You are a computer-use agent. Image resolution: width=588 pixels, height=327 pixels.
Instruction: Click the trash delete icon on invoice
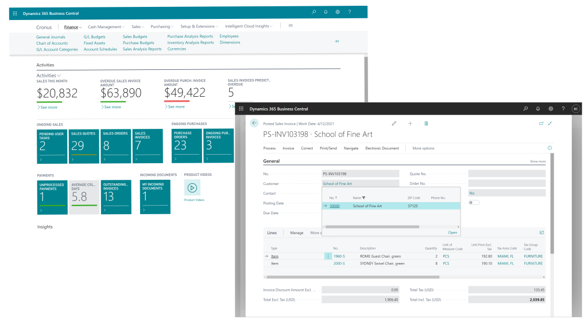[x=426, y=123]
